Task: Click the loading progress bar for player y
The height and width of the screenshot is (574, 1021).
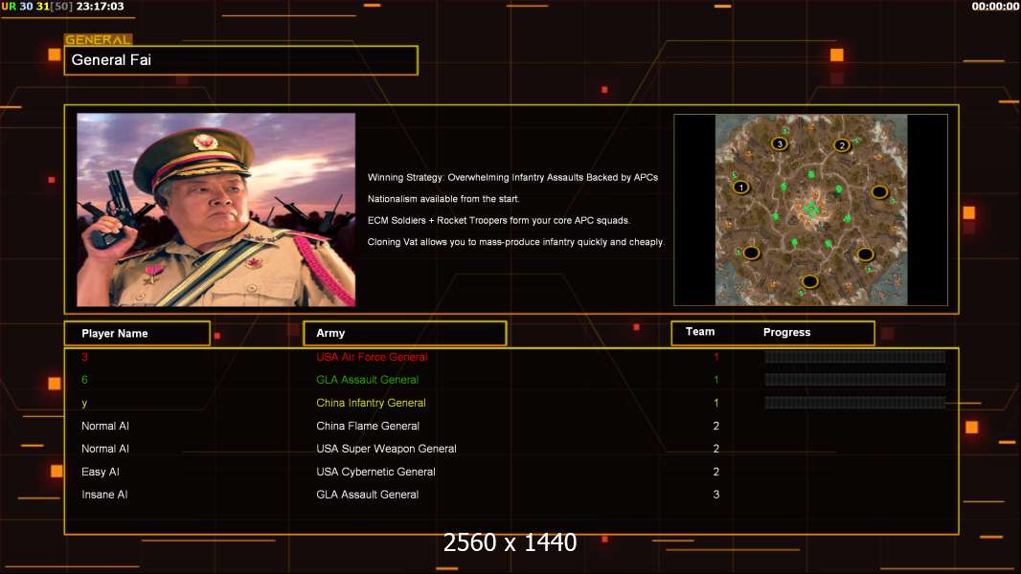Action: (855, 403)
